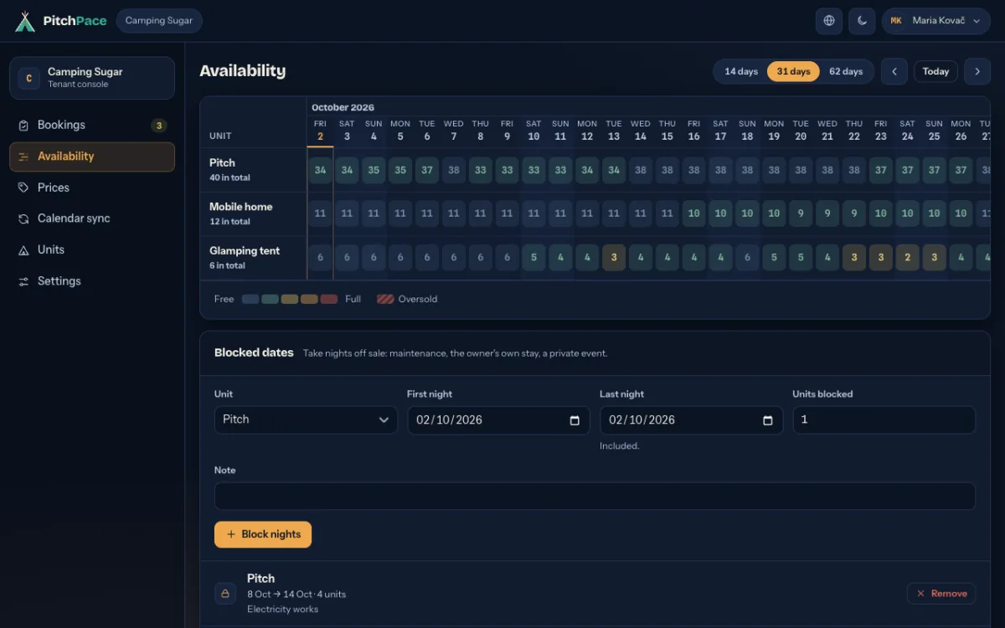This screenshot has width=1005, height=628.
Task: Switch range to 62 days
Action: click(846, 71)
